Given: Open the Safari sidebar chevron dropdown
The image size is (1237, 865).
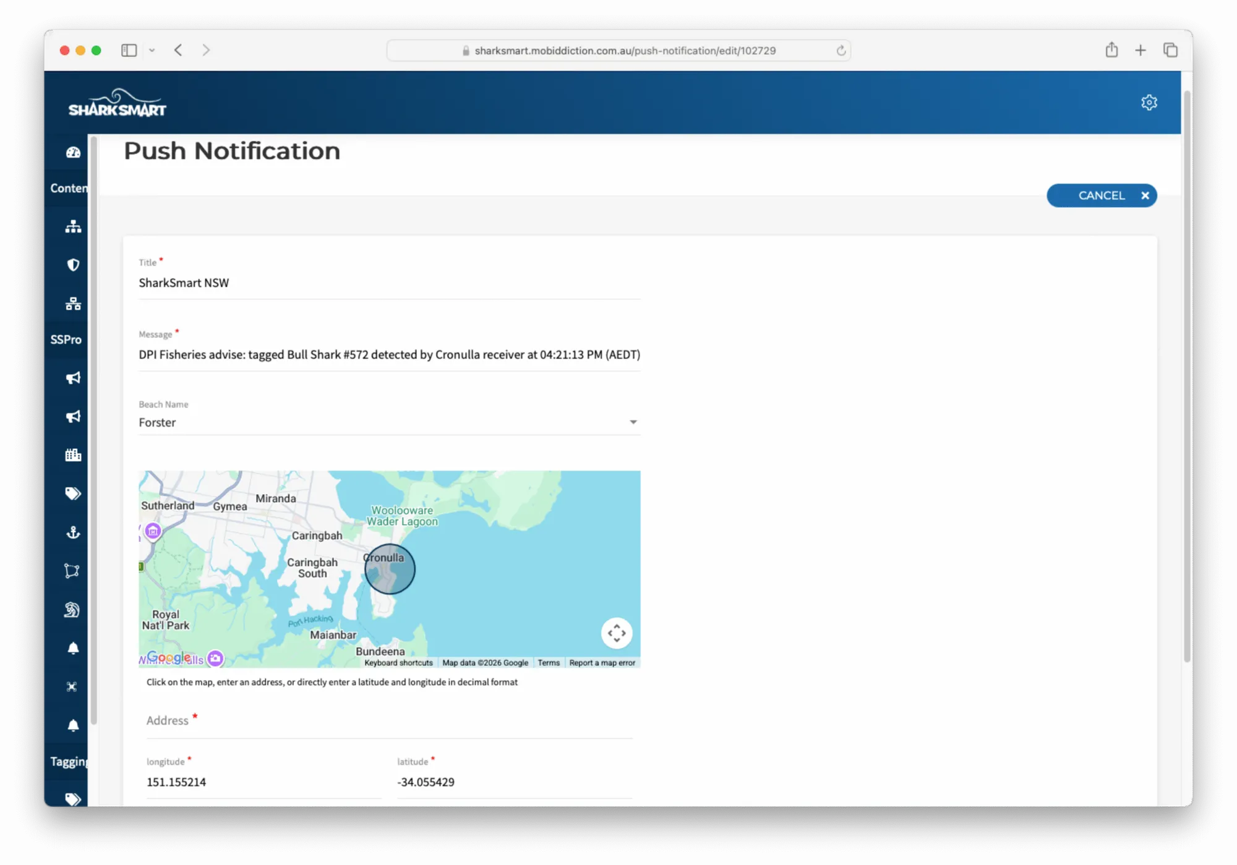Looking at the screenshot, I should tap(152, 50).
